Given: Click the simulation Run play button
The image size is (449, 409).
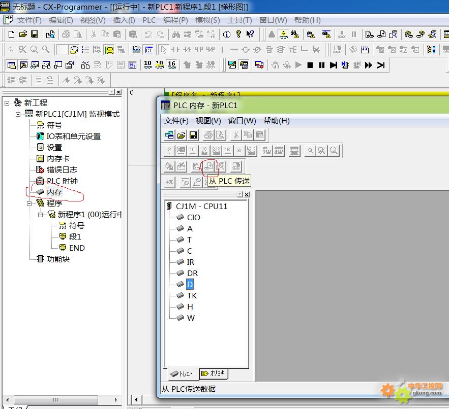Looking at the screenshot, I should coord(298,65).
